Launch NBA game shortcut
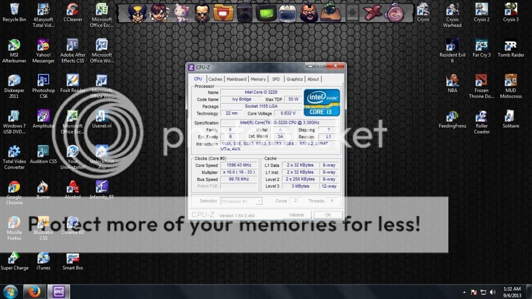The width and height of the screenshot is (532, 299). coord(453,84)
